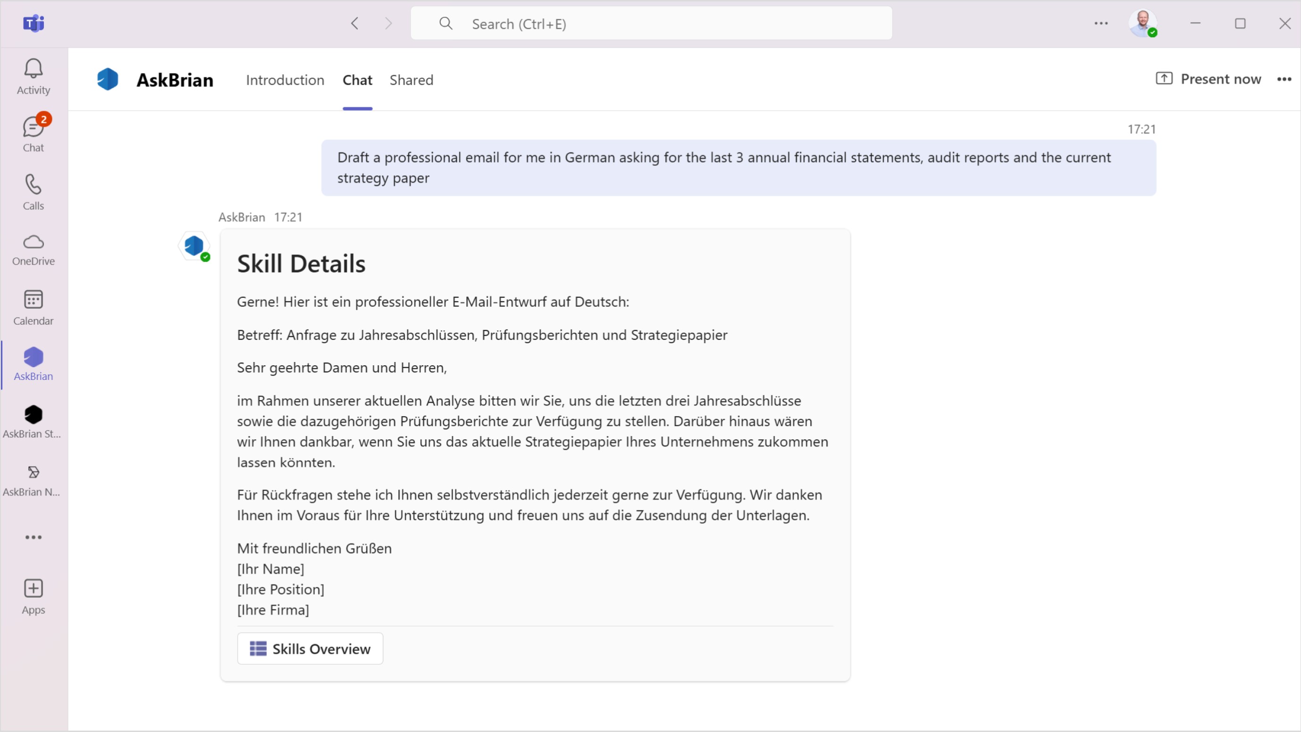This screenshot has height=732, width=1301.
Task: Open the user profile avatar
Action: (x=1143, y=23)
